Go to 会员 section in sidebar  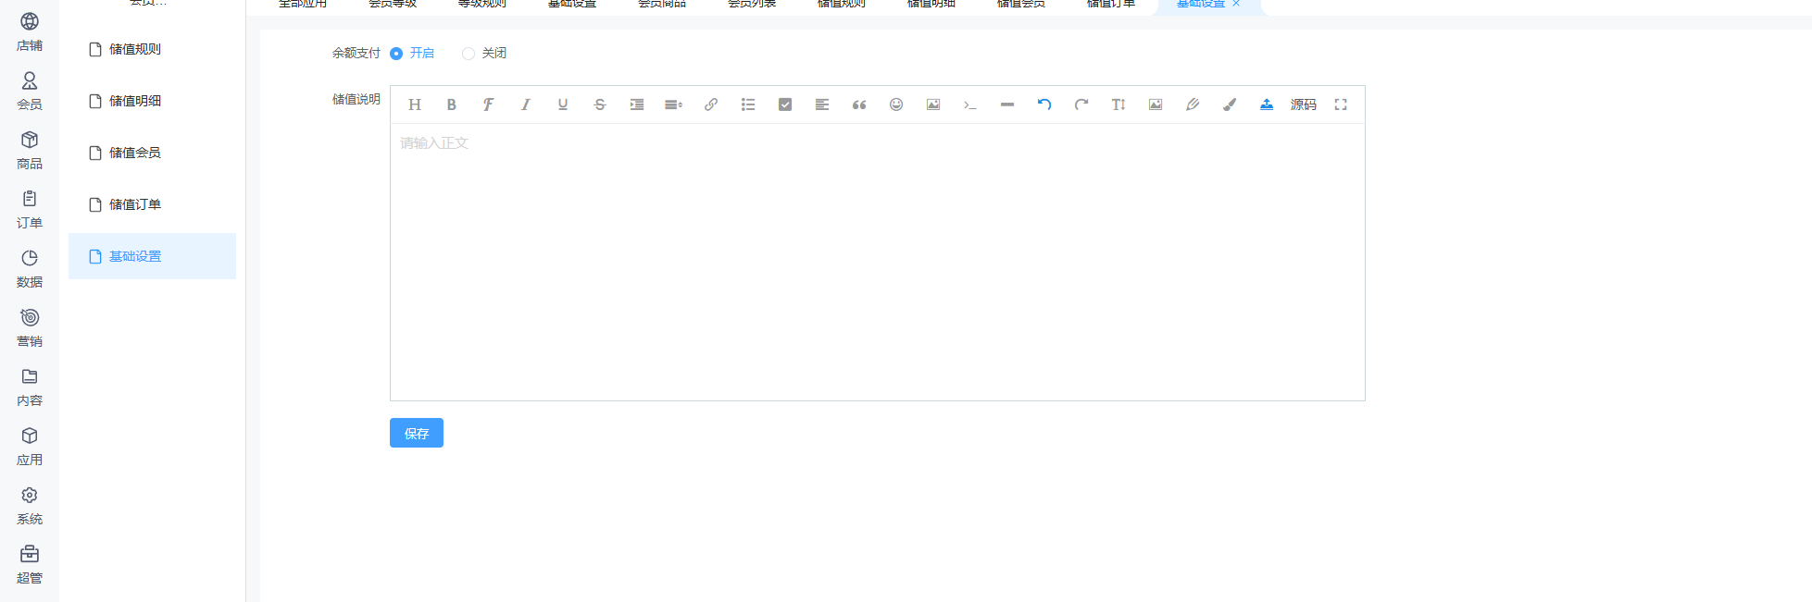pyautogui.click(x=30, y=92)
